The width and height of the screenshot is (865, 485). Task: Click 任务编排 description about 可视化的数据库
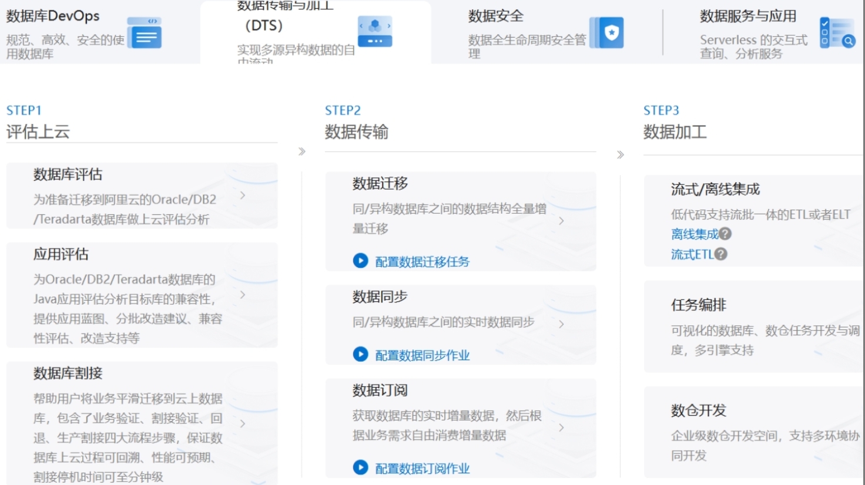765,340
